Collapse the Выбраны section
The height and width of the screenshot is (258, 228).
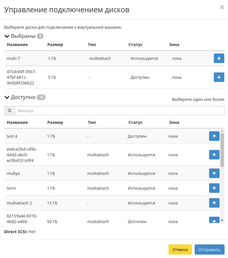(x=7, y=36)
